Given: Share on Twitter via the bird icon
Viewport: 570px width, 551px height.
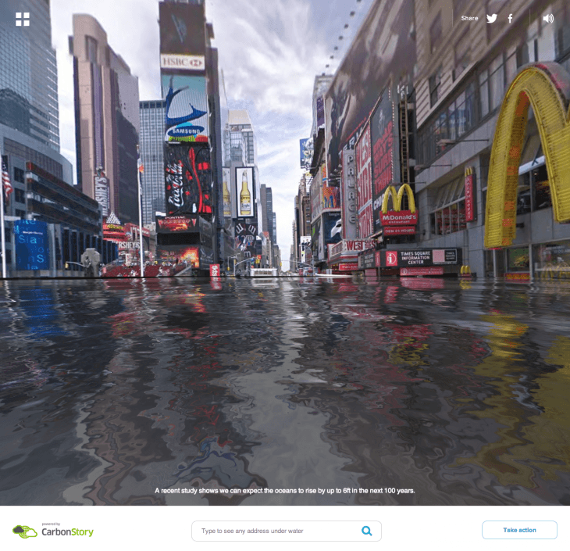Looking at the screenshot, I should [492, 18].
